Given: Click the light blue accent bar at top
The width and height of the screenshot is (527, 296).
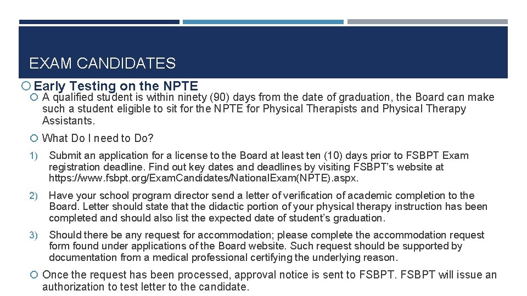Looking at the screenshot, I should click(x=263, y=22).
